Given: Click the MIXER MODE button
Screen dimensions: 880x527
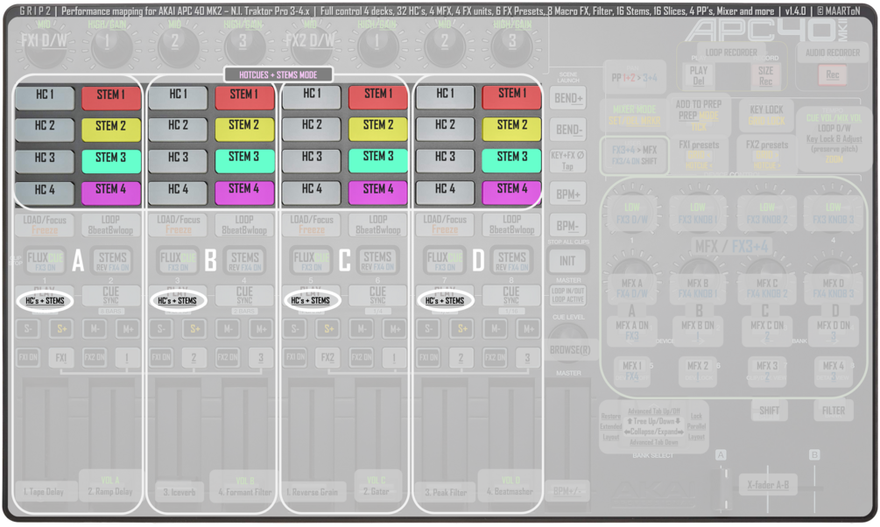Looking at the screenshot, I should pyautogui.click(x=634, y=115).
